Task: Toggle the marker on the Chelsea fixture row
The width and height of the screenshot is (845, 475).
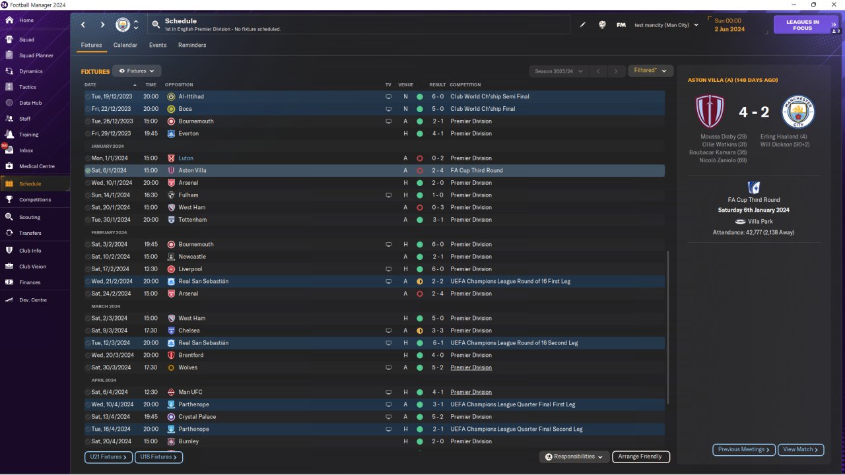Action: [88, 331]
